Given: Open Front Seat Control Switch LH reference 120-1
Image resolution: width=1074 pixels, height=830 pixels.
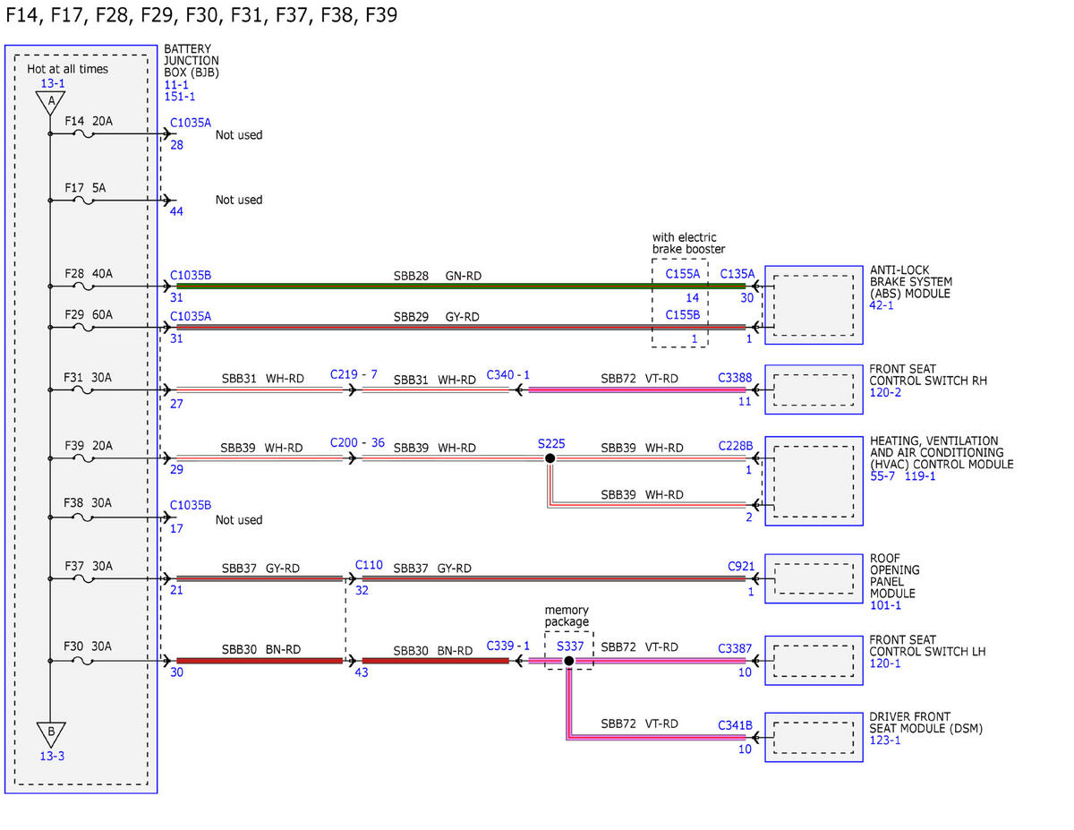Looking at the screenshot, I should tap(885, 663).
